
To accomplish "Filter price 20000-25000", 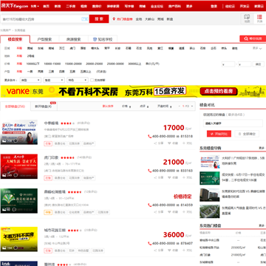I will pos(95,64).
